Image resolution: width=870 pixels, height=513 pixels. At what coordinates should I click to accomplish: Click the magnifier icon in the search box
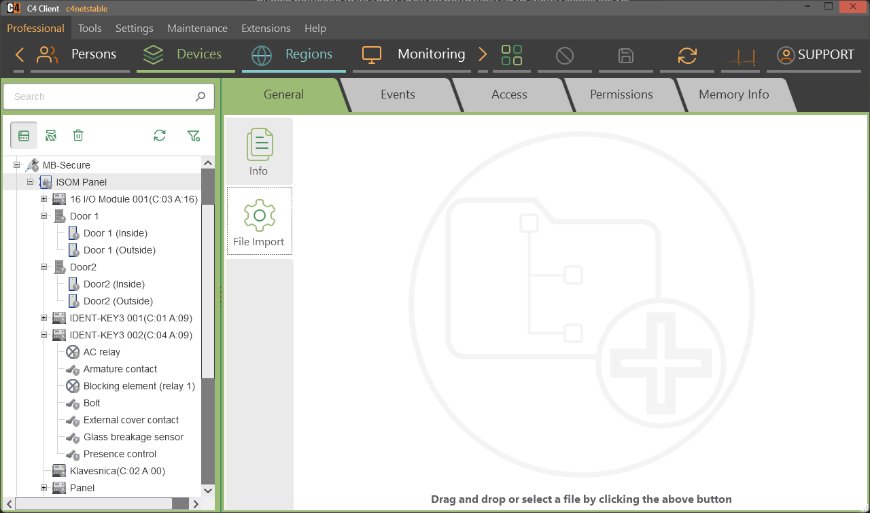201,96
